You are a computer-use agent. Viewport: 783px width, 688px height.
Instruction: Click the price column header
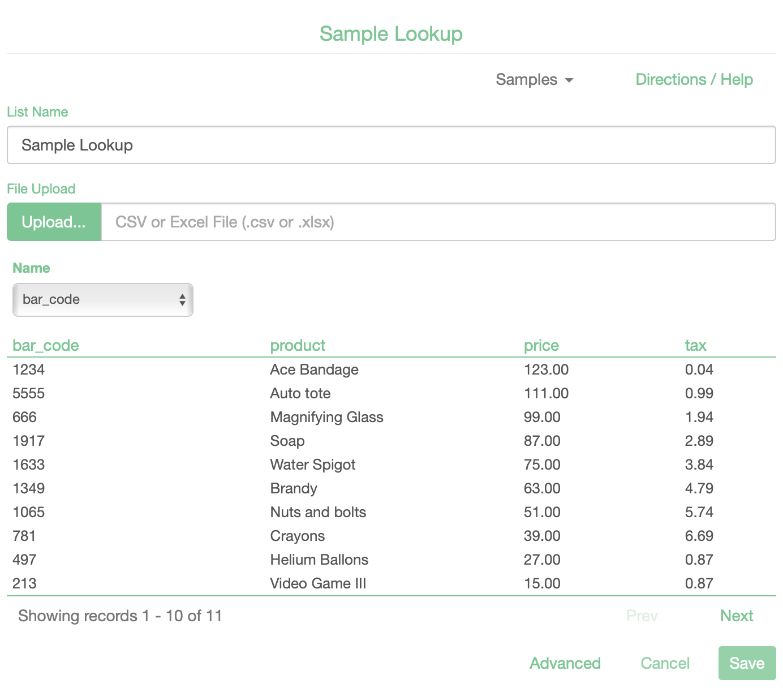[x=541, y=346]
